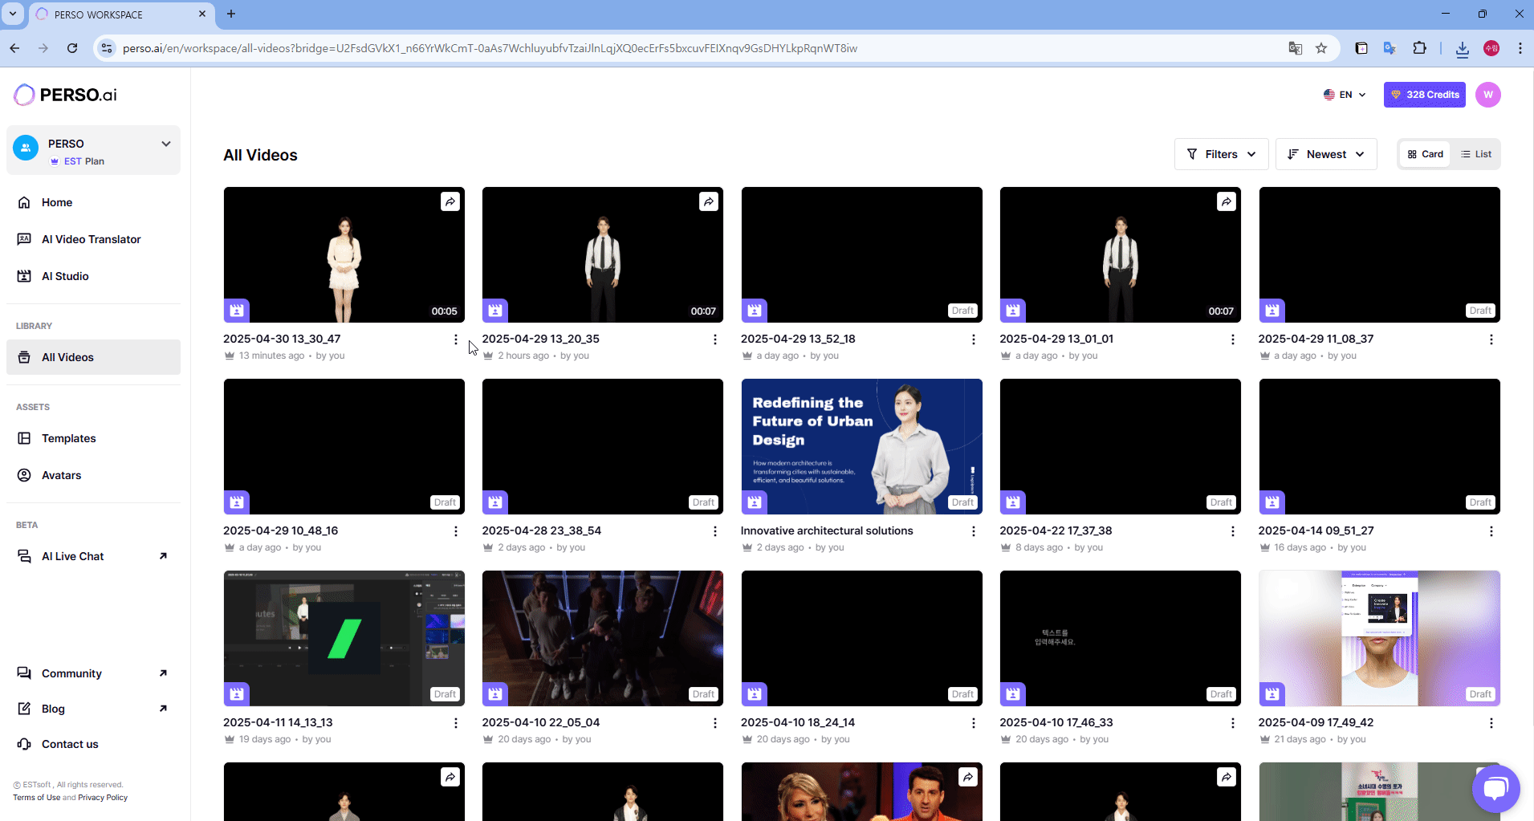Click share icon on 2025-04-29 13_01_01 video
The height and width of the screenshot is (821, 1534).
coord(1227,201)
